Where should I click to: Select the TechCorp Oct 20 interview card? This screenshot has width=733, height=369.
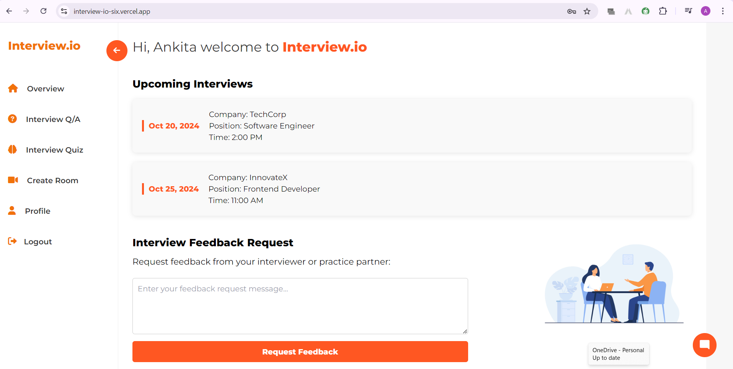pos(412,126)
